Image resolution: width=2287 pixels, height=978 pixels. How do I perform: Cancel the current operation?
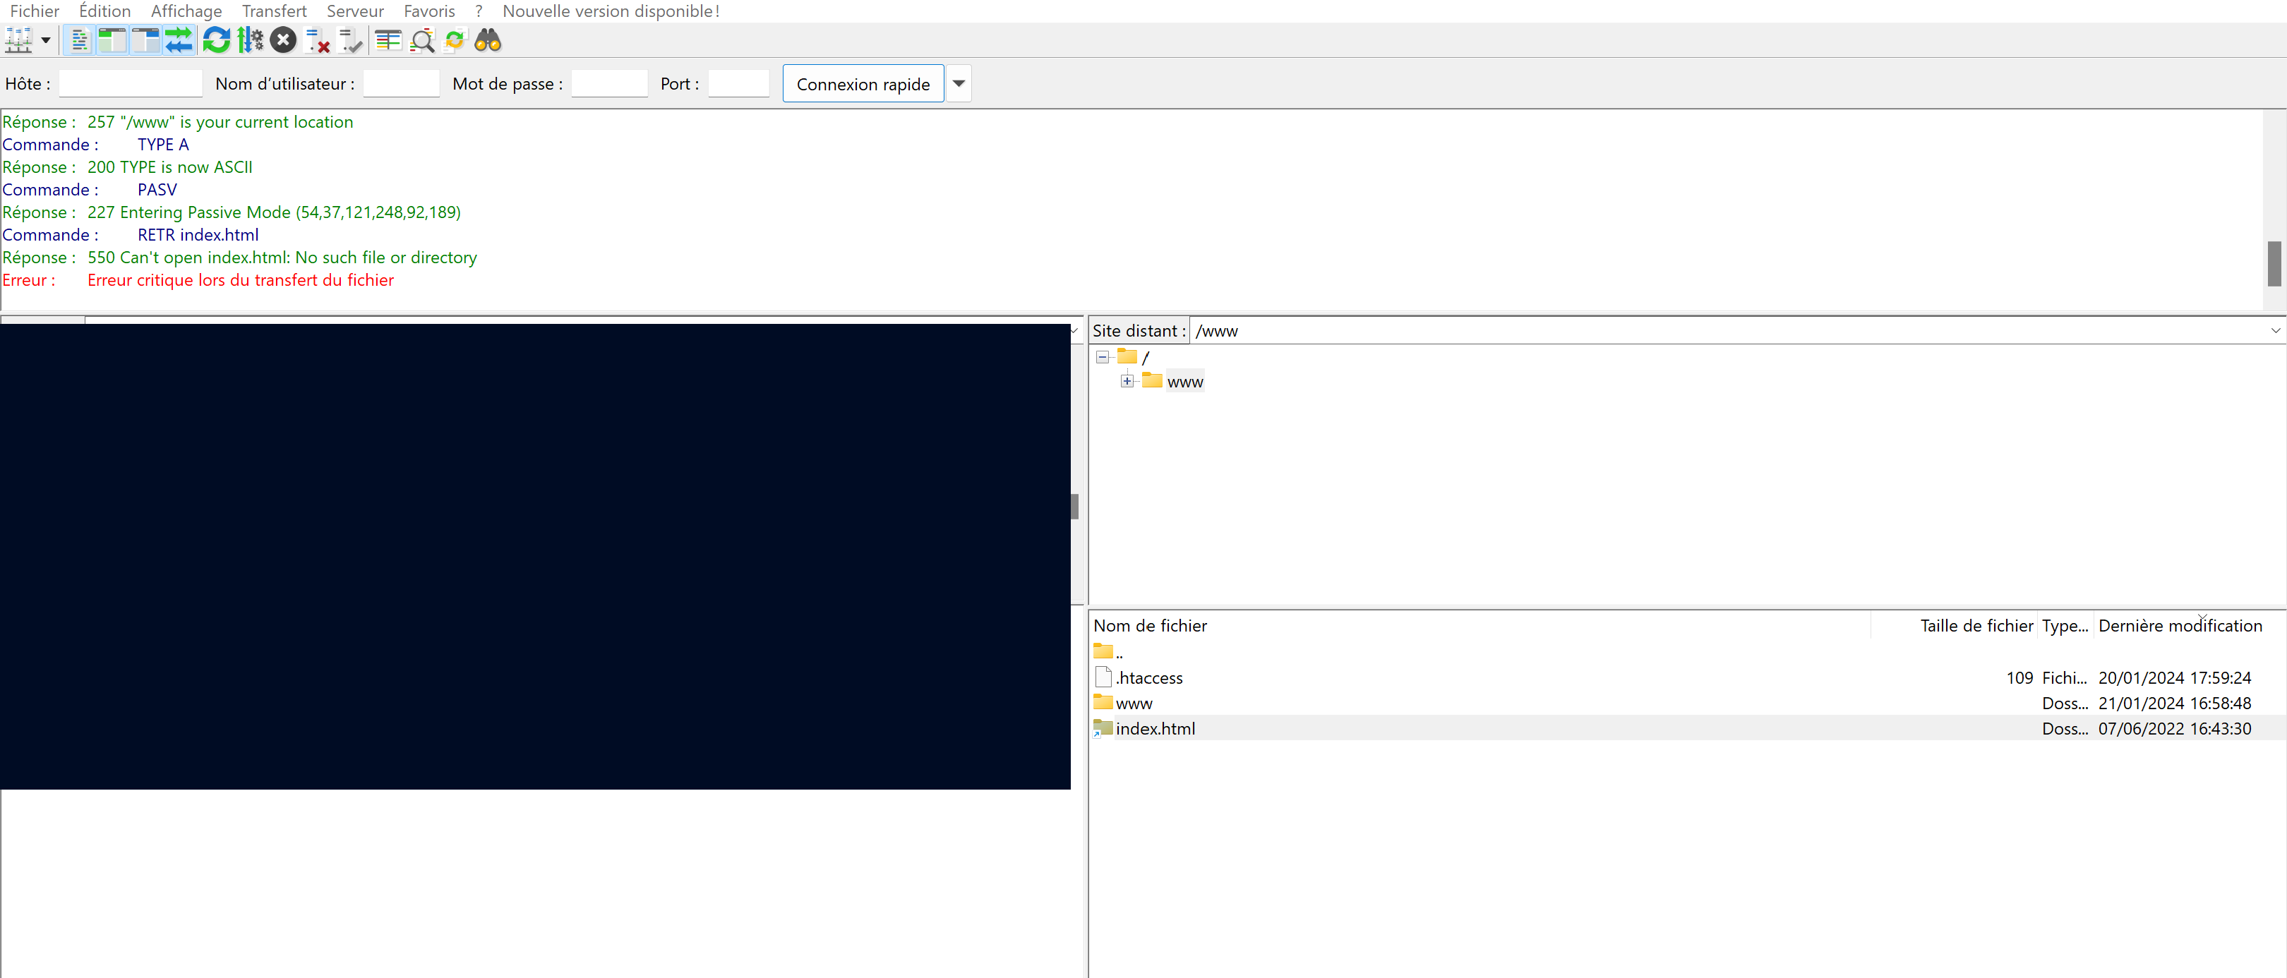[283, 40]
